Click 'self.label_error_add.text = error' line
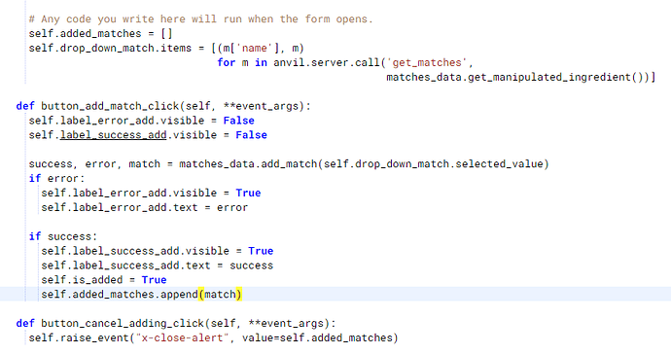Viewport: 671px width, 354px height. [x=145, y=207]
